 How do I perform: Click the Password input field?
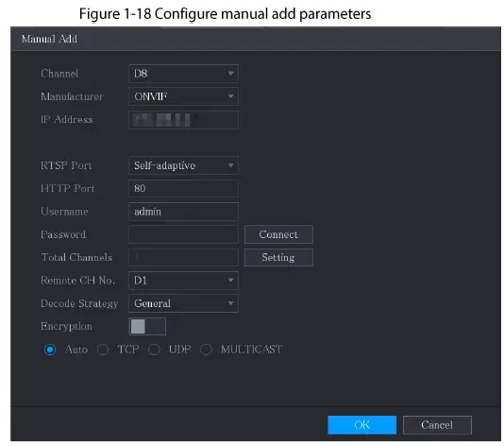tap(183, 234)
